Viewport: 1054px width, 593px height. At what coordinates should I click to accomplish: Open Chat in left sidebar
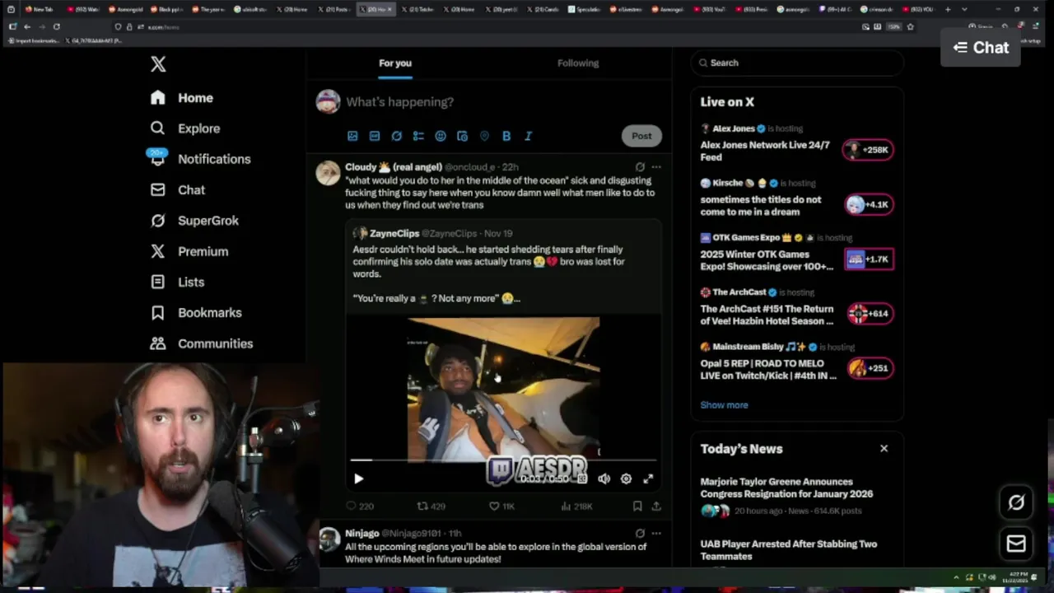pos(178,189)
